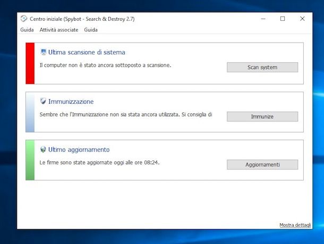Maximize the Spybot window
Screen dimensions: 324x244
283,19
